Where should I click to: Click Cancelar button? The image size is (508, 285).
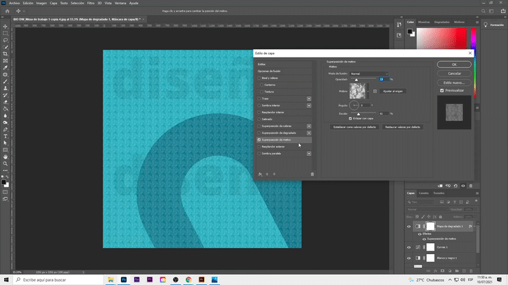[x=454, y=73]
